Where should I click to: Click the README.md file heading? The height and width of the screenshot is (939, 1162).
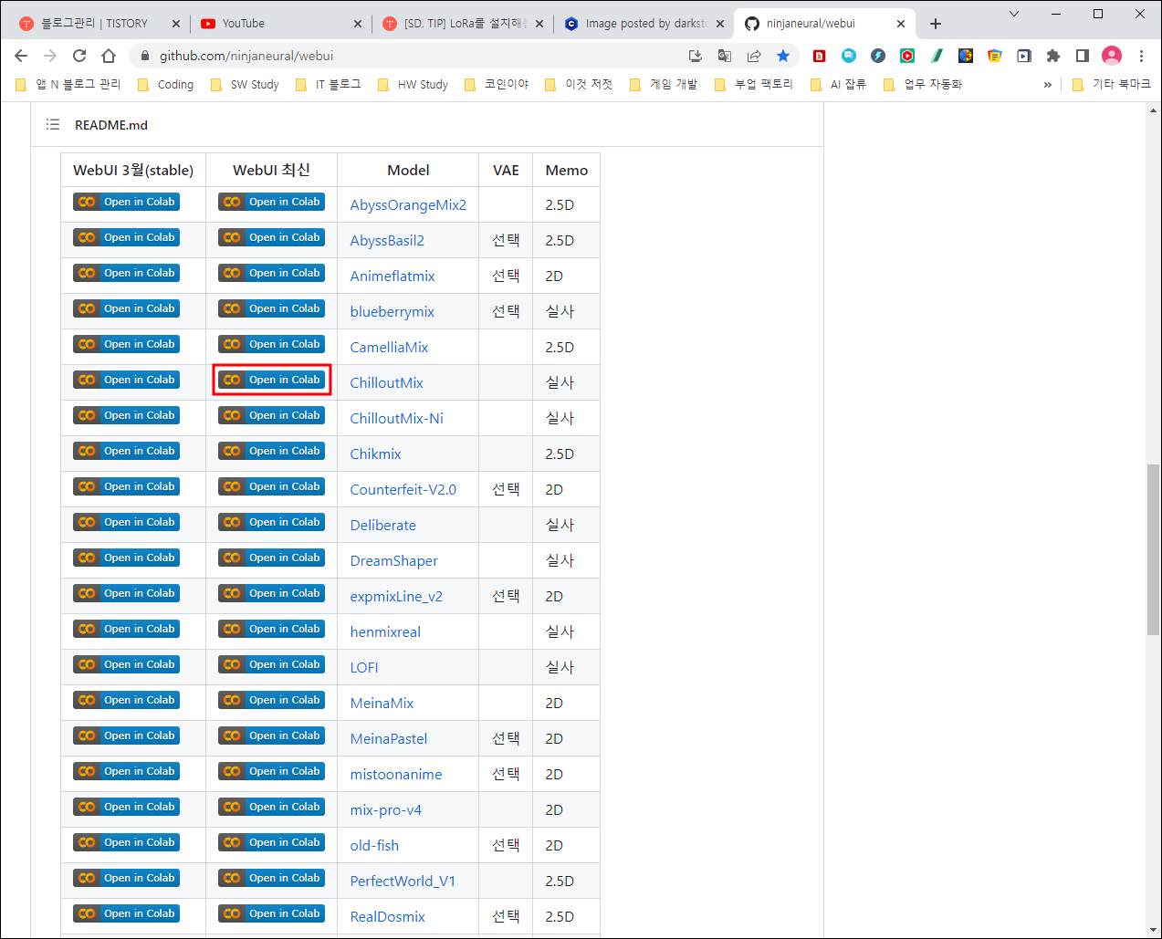pos(111,125)
